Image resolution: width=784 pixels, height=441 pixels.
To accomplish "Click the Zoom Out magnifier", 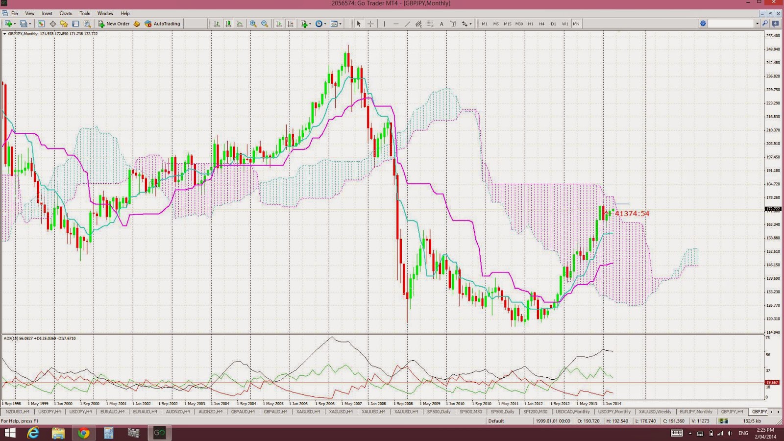I will pos(265,24).
